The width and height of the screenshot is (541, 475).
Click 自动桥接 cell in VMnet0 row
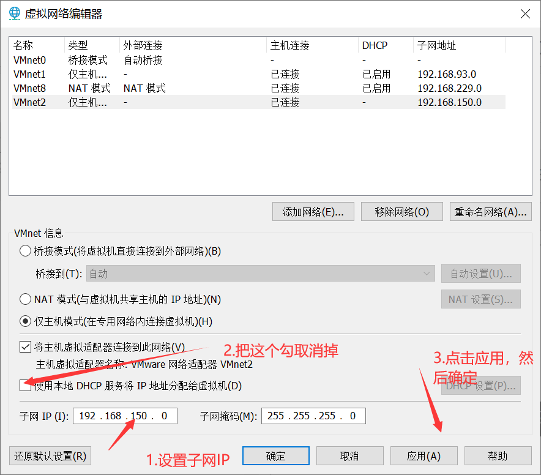click(143, 60)
